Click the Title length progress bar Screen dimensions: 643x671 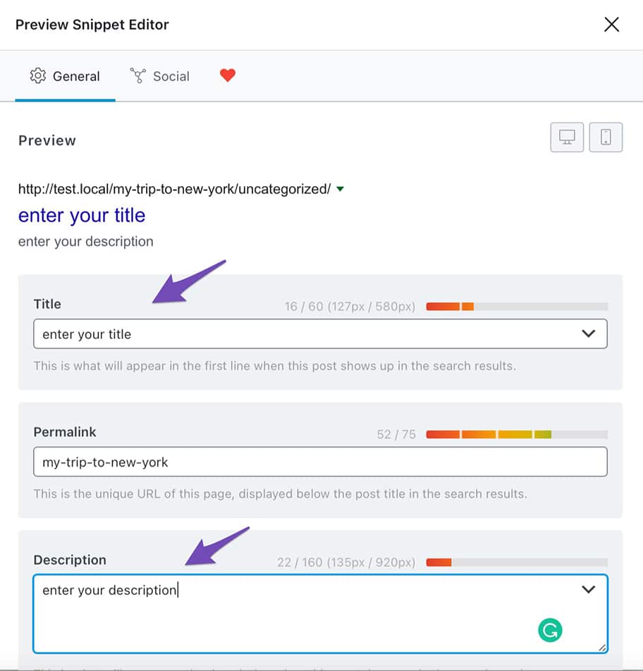pyautogui.click(x=517, y=307)
